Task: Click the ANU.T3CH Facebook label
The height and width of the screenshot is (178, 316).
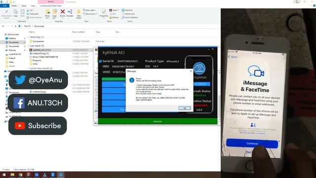Action: click(45, 103)
